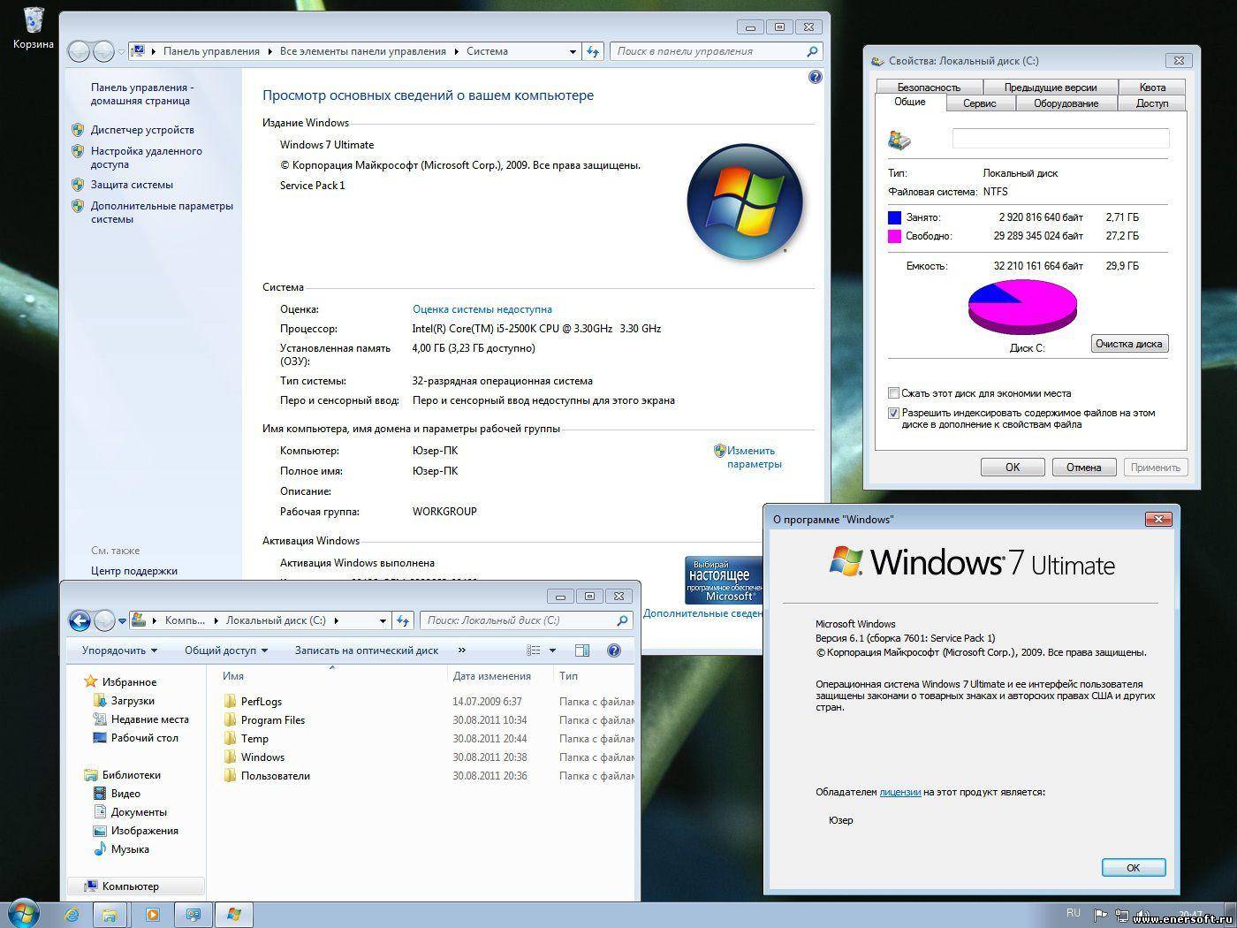This screenshot has height=928, width=1237.
Task: Open the Recycle Bin (Корзина) desktop icon
Action: click(33, 27)
